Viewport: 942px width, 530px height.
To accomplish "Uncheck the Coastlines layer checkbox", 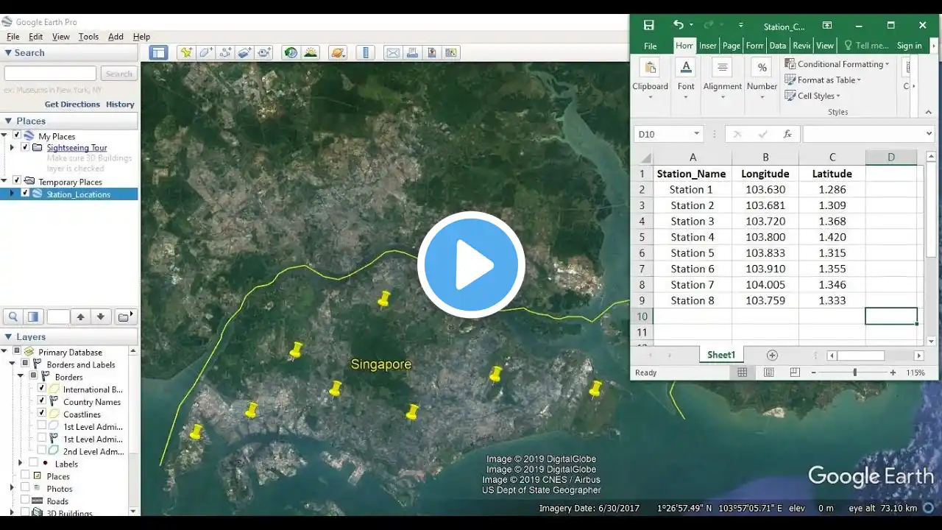I will pyautogui.click(x=42, y=414).
